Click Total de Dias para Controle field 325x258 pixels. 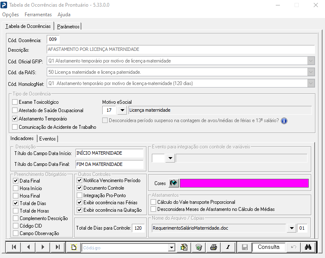pyautogui.click(x=138, y=228)
